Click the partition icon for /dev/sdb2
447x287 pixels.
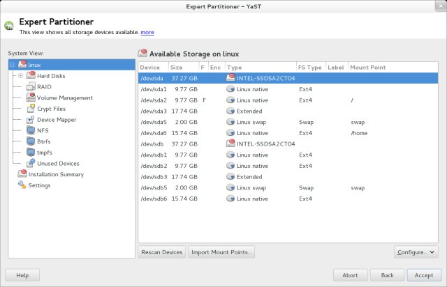coord(230,166)
